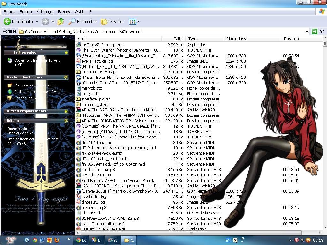
Task: Open Rechercher with the magnifier icon
Action: pyautogui.click(x=72, y=21)
